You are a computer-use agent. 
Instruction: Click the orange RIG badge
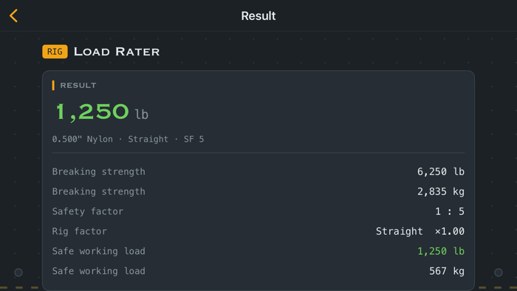tap(55, 52)
